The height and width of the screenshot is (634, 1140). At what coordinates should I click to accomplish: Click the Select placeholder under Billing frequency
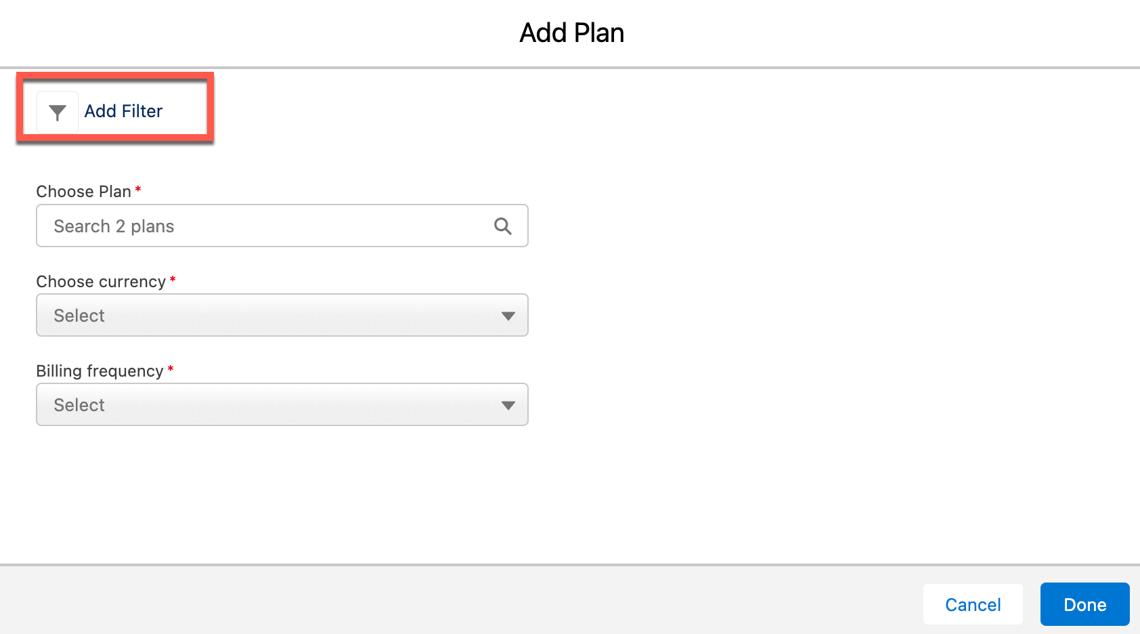click(x=79, y=405)
